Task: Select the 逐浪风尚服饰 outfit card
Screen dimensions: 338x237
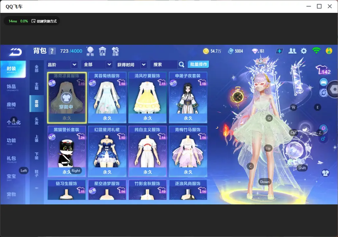Action: pyautogui.click(x=188, y=190)
